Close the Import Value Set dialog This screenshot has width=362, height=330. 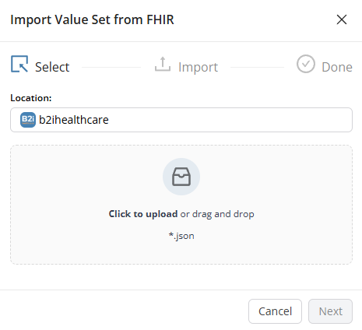point(342,19)
